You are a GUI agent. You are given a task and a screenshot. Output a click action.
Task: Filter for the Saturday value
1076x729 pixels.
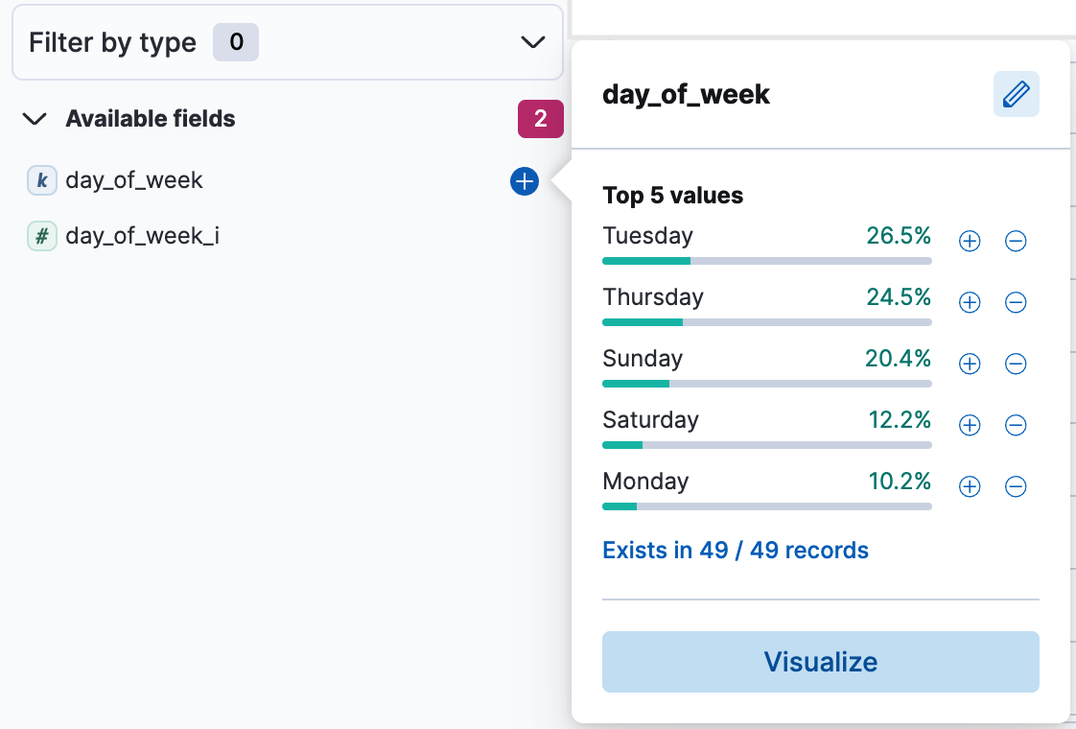[969, 425]
